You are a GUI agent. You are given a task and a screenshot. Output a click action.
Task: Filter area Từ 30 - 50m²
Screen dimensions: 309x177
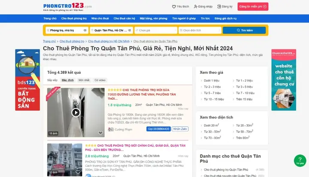(212, 131)
